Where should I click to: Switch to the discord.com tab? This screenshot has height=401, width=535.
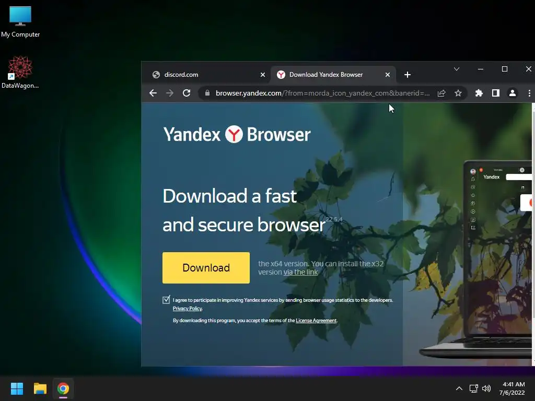(208, 75)
